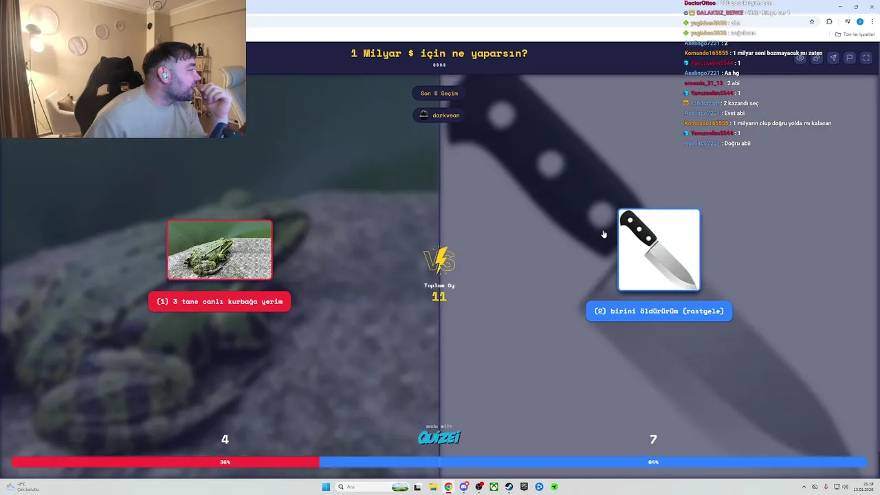Open File Explorer from the taskbar
Screen dimensions: 880x495
[x=433, y=487]
